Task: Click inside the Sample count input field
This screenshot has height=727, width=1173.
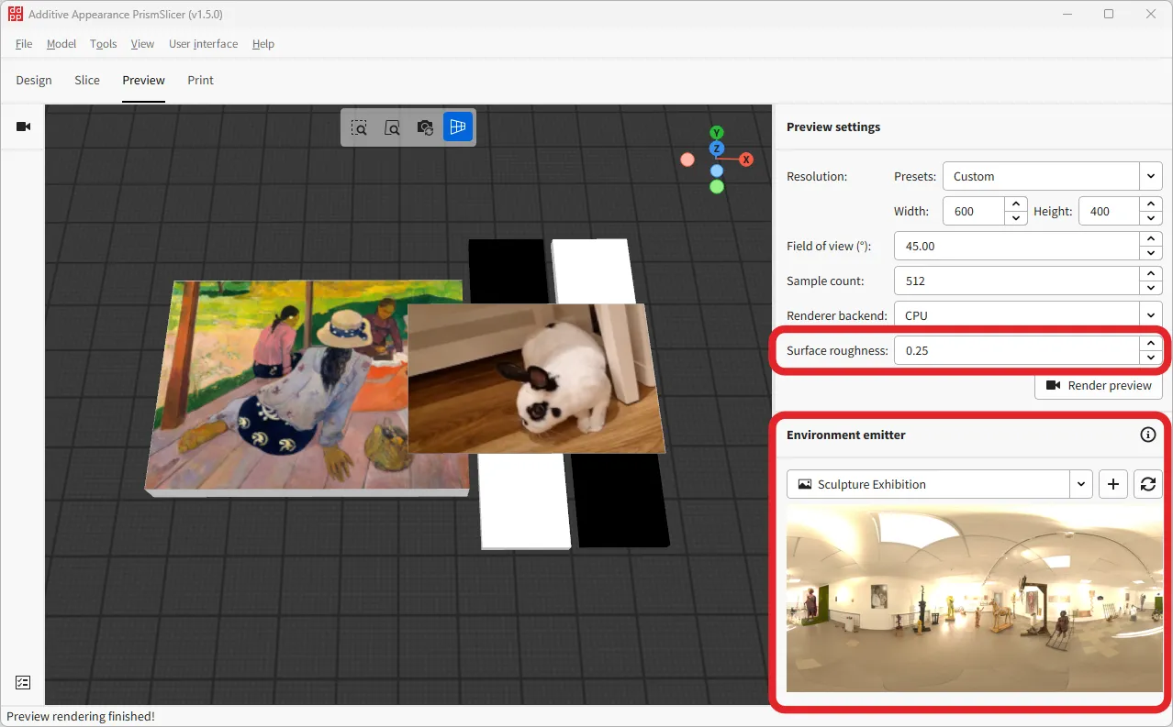Action: point(1010,280)
